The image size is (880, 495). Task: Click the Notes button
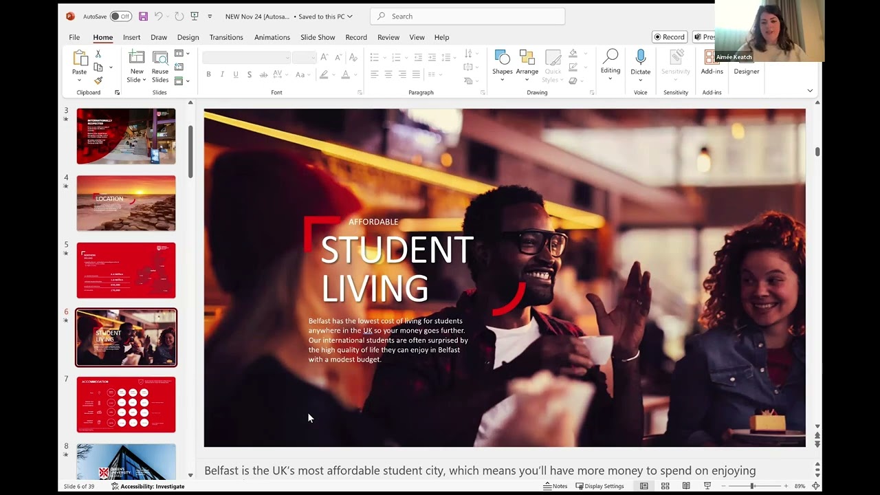(555, 486)
